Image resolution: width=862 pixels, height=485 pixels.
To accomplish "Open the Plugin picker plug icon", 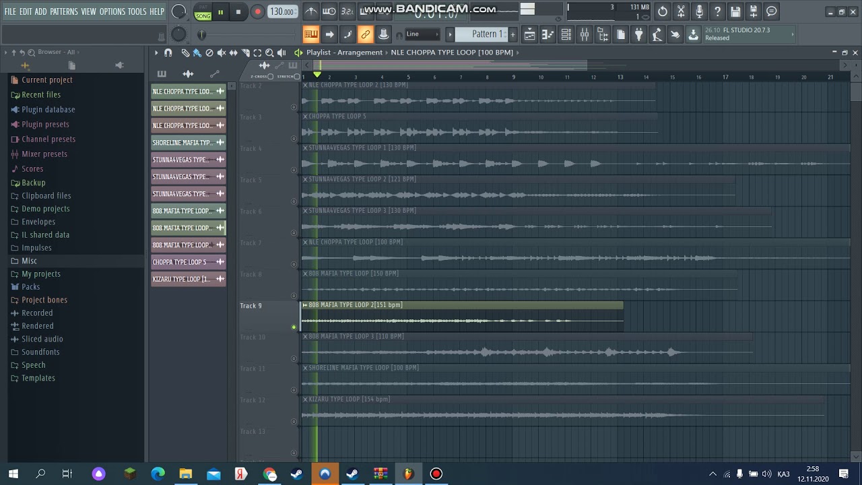I will (639, 34).
